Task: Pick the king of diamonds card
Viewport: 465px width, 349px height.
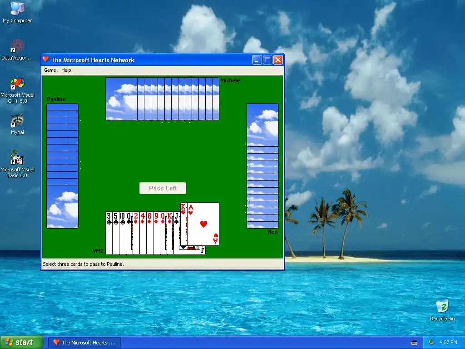Action: point(170,233)
